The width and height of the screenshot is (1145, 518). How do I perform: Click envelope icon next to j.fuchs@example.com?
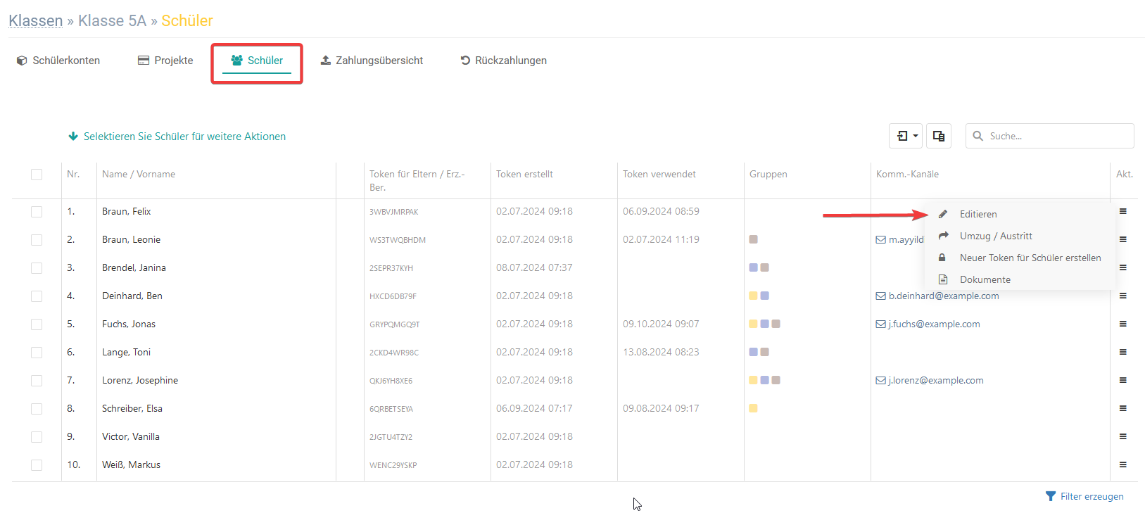(880, 324)
